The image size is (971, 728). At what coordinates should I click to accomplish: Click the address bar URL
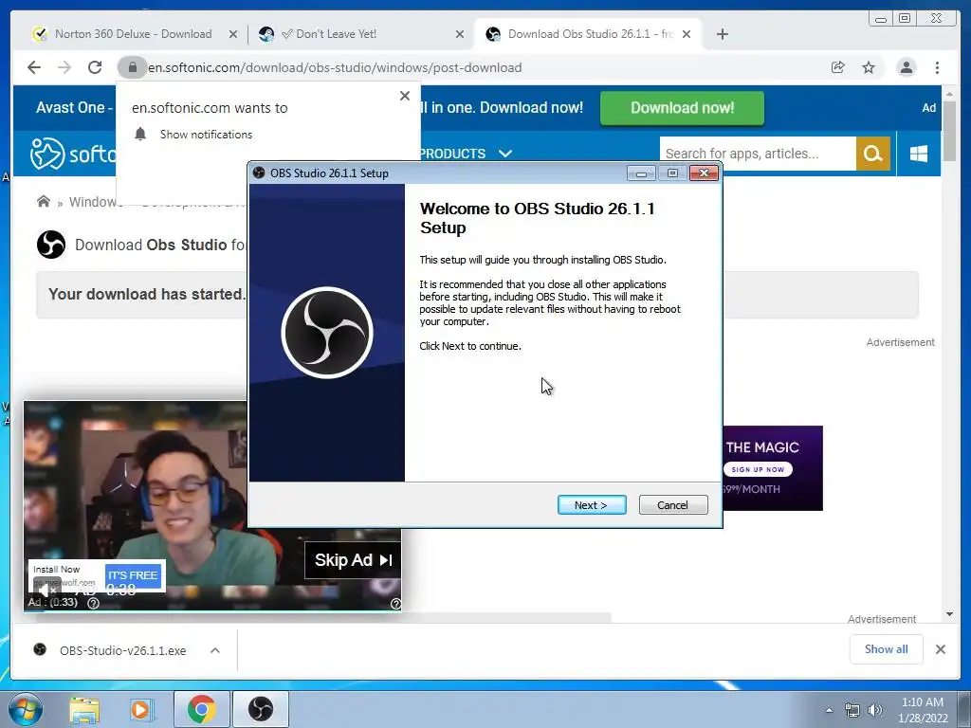[x=335, y=67]
